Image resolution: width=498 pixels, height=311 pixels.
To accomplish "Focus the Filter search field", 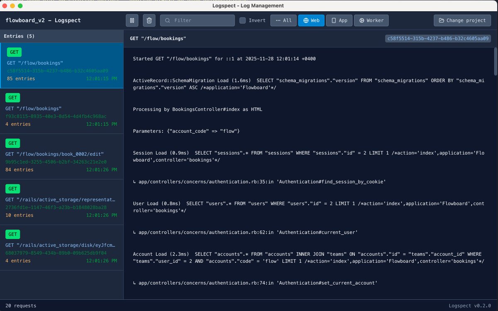I will [198, 20].
